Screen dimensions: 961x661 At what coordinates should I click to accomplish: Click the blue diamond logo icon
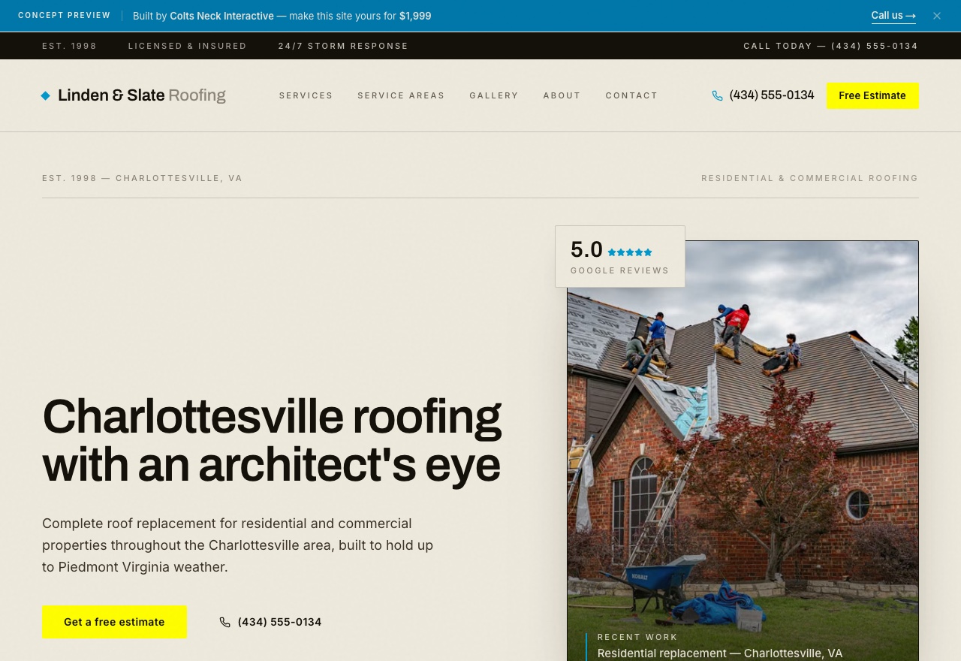[x=46, y=95]
